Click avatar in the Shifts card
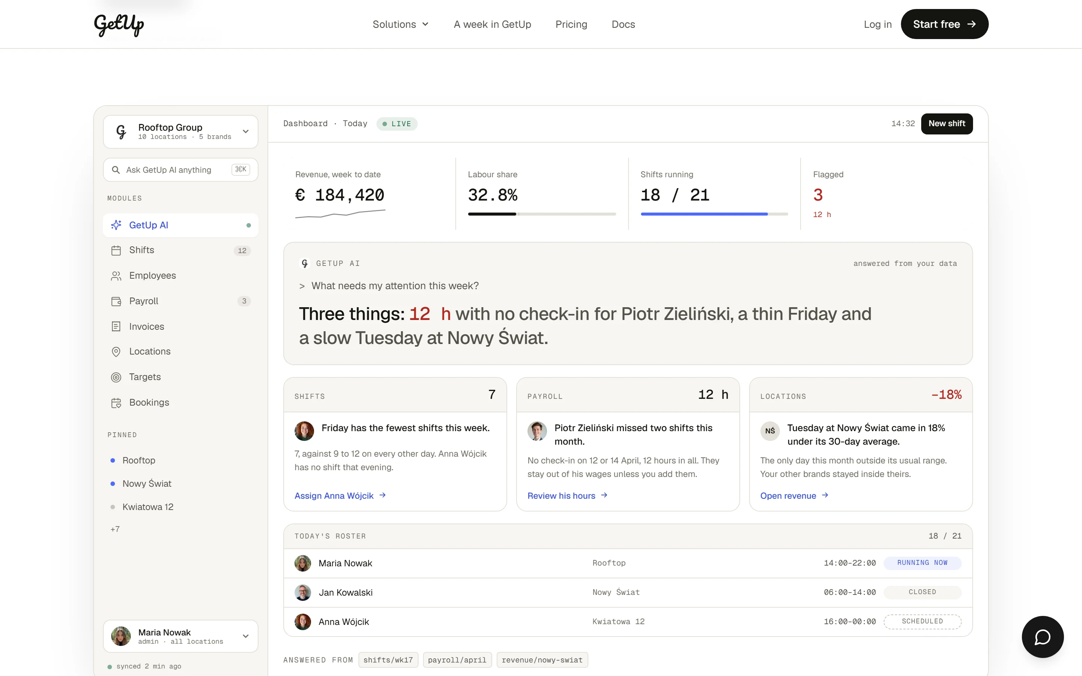Viewport: 1082px width, 676px height. (x=304, y=431)
